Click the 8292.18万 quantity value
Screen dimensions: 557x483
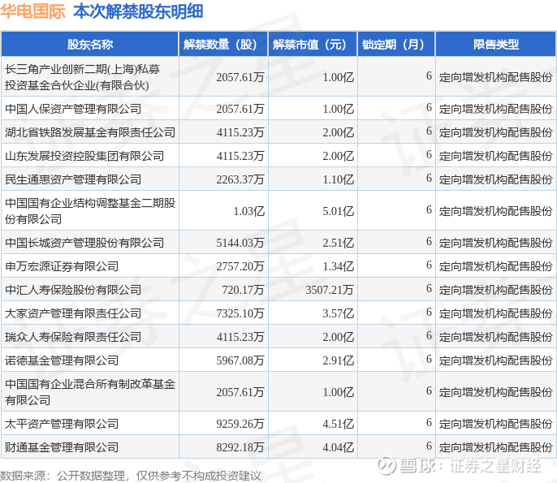(x=240, y=447)
